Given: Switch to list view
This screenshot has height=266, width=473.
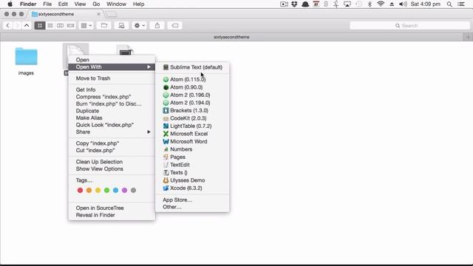Looking at the screenshot, I should pyautogui.click(x=50, y=26).
